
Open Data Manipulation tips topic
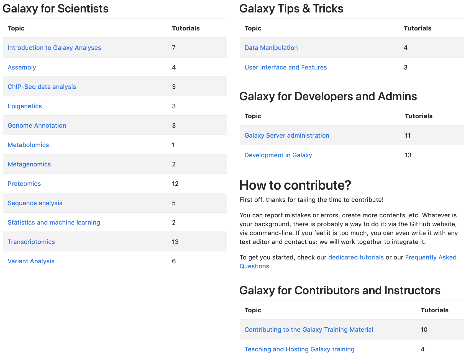tap(271, 48)
